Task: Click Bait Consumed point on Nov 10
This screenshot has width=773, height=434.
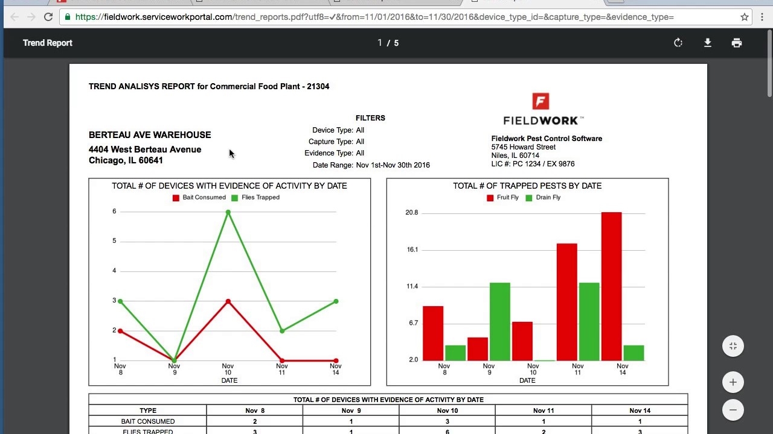Action: coord(228,301)
